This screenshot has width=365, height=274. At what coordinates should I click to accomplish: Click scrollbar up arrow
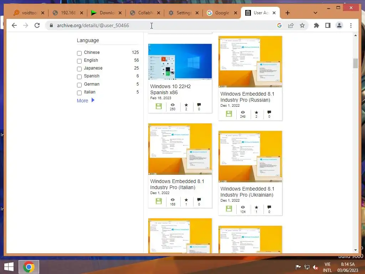point(355,35)
